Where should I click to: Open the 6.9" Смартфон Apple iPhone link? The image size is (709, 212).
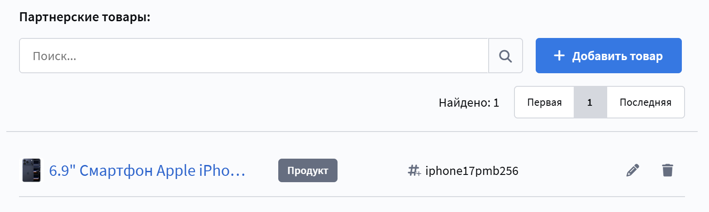click(147, 171)
